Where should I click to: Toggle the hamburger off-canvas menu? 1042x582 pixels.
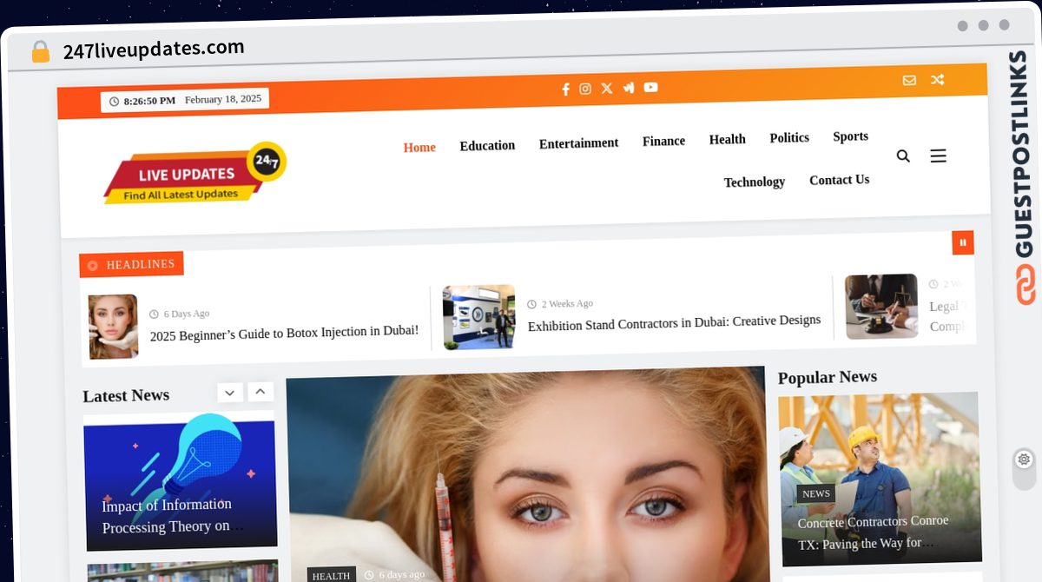(938, 155)
